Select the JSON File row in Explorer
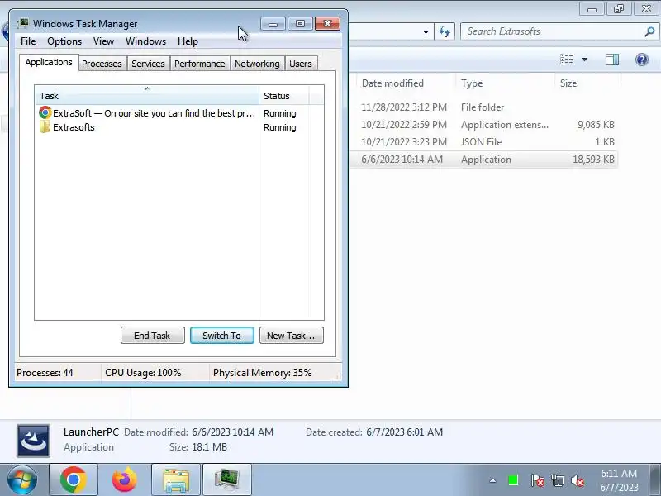Screen dimensions: 661x496 484,141
